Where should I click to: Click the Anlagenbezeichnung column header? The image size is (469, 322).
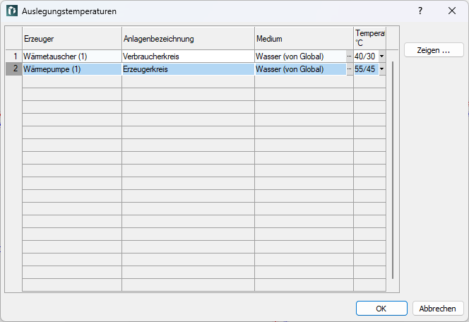(188, 38)
